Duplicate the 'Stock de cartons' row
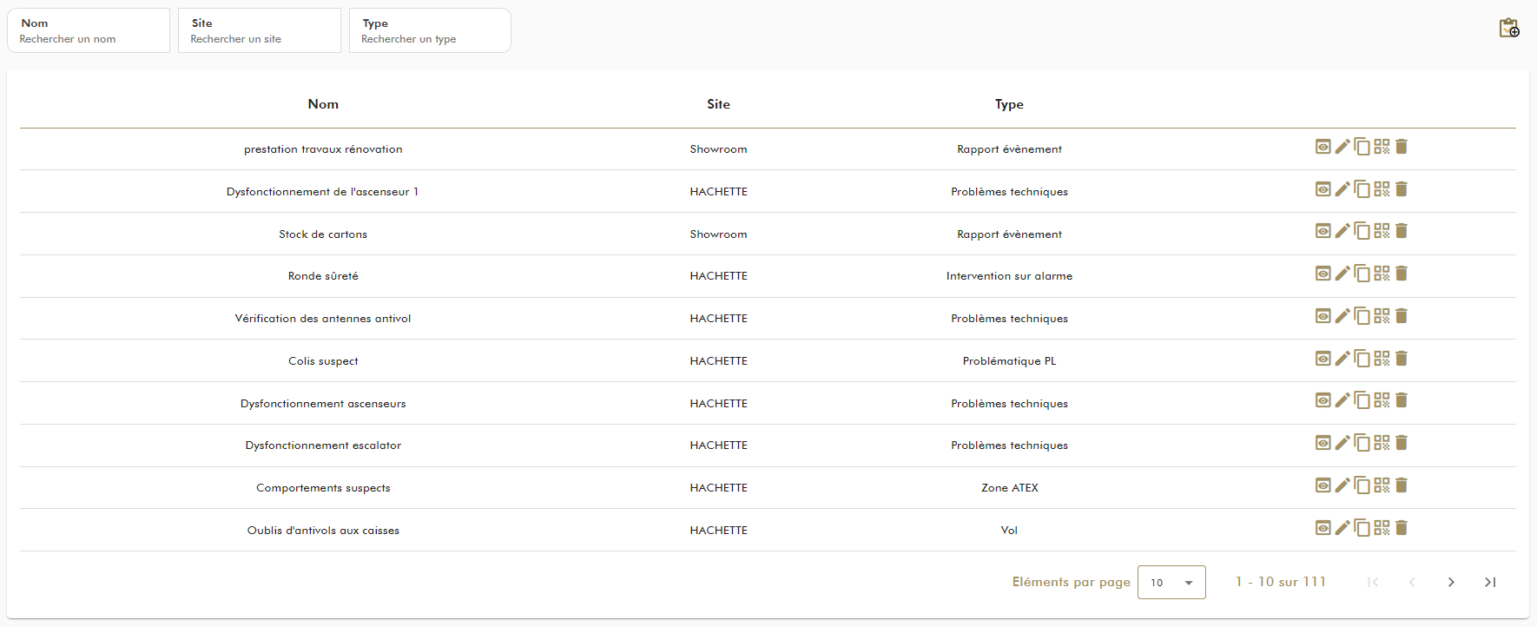Image resolution: width=1537 pixels, height=627 pixels. pyautogui.click(x=1362, y=231)
